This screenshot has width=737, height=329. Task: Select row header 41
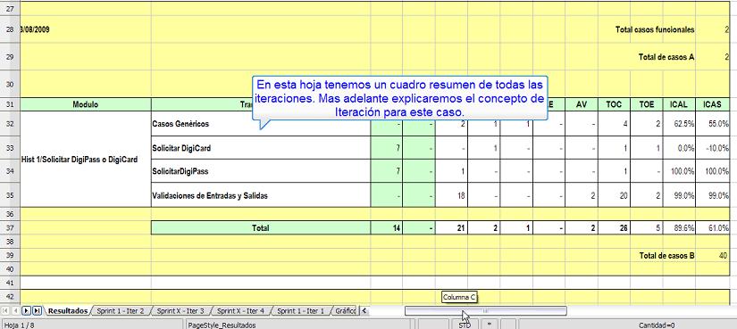point(10,283)
